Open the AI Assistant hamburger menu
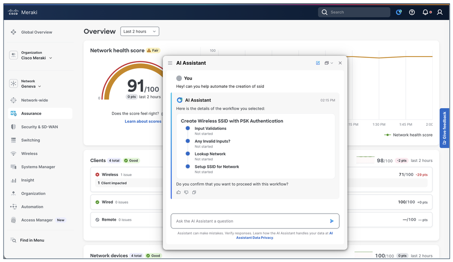 tap(170, 63)
